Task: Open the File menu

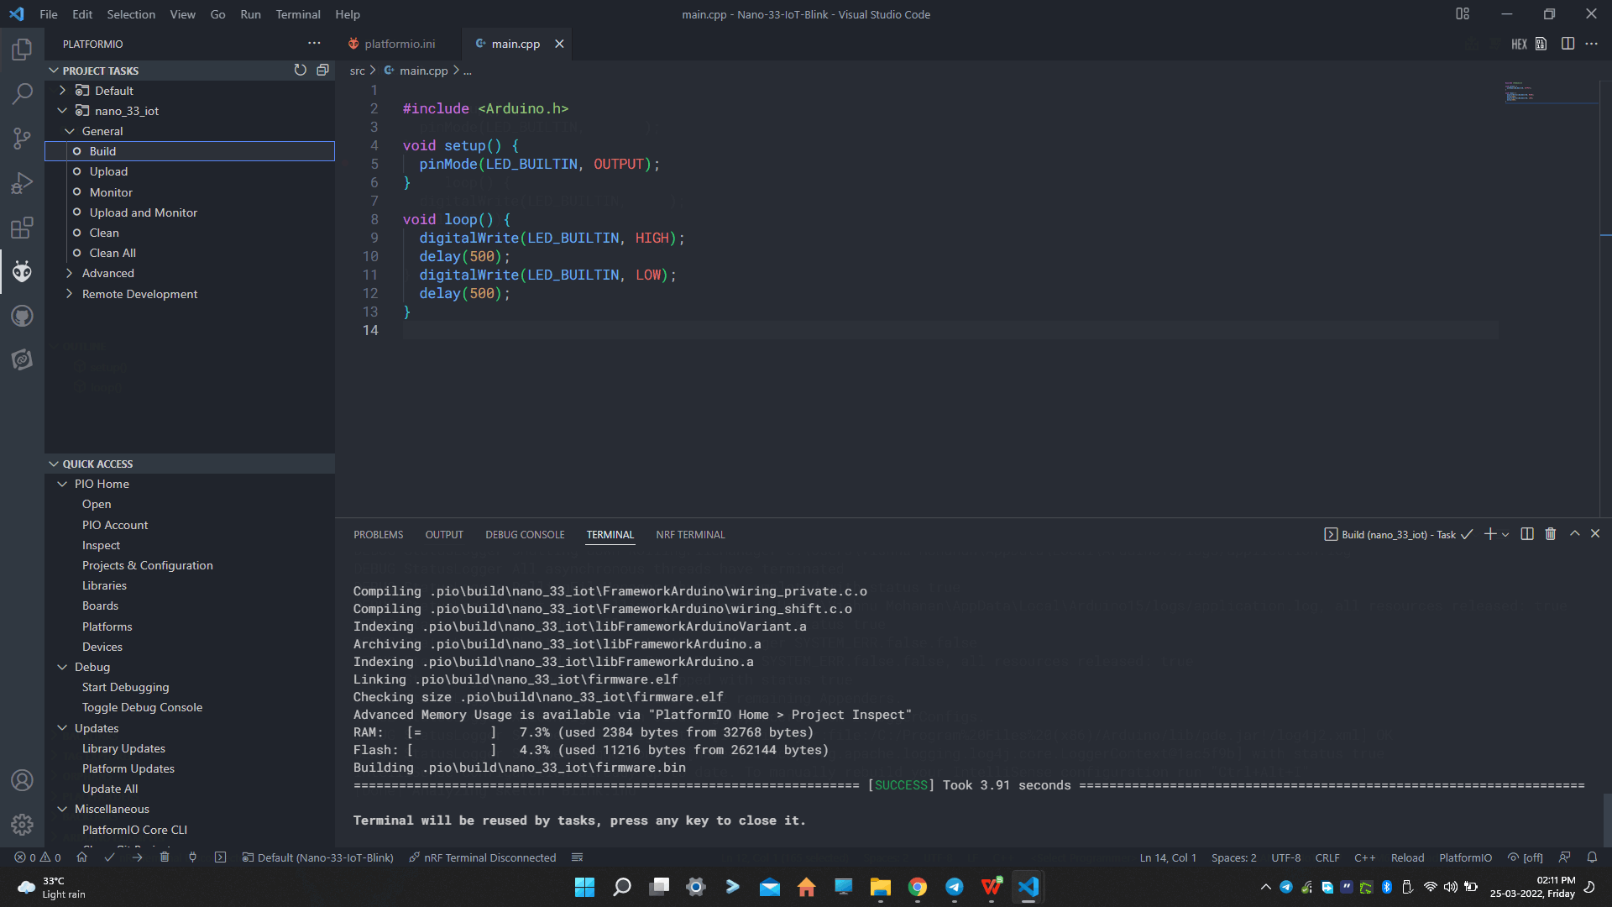Action: [49, 14]
